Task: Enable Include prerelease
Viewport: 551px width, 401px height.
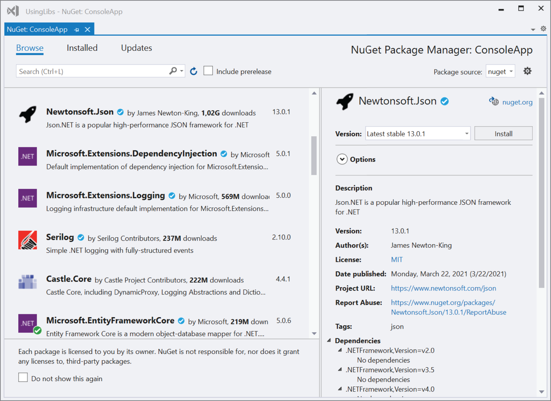Action: (208, 71)
